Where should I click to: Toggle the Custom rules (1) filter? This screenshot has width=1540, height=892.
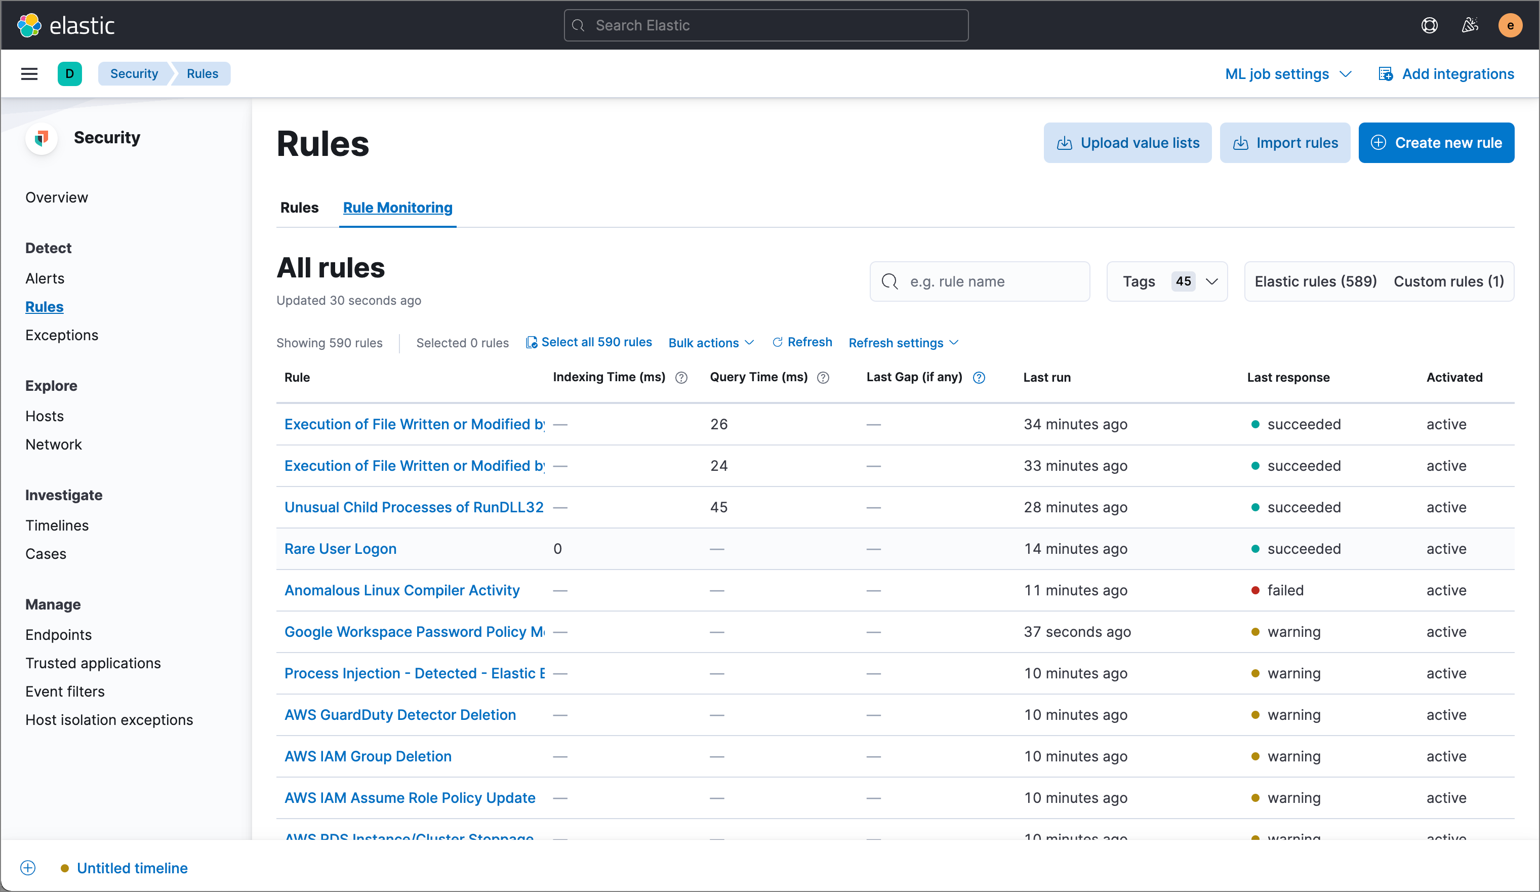(x=1448, y=281)
